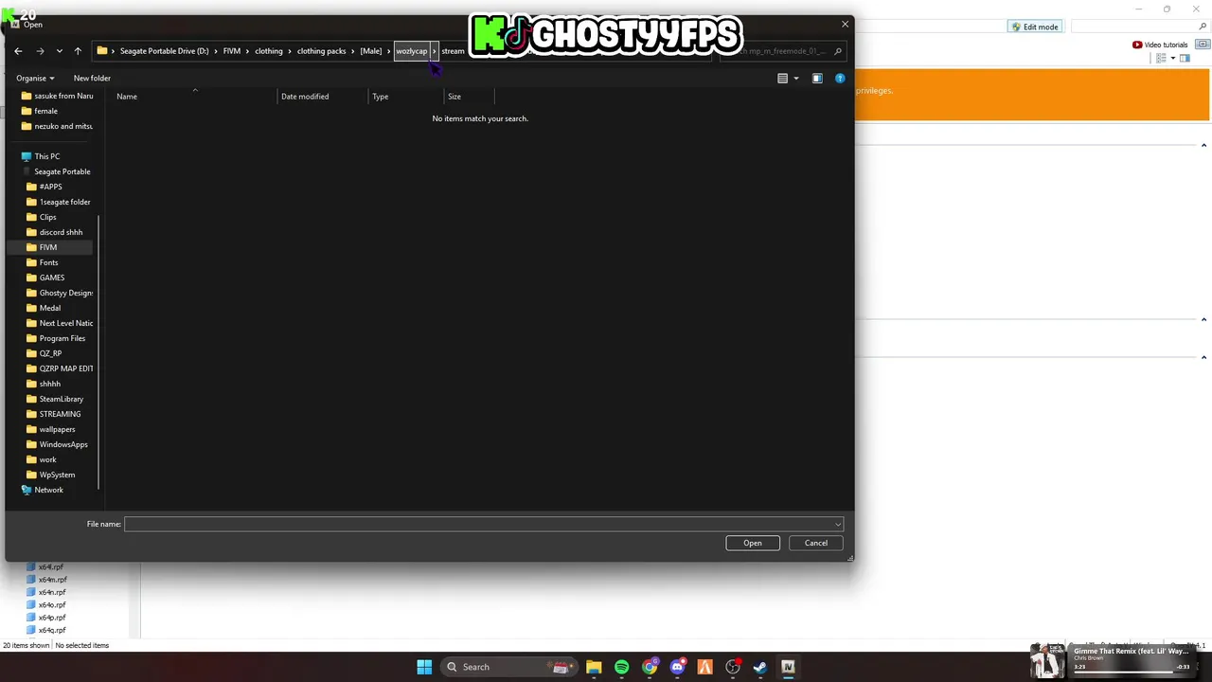Open the Organise dropdown menu
The width and height of the screenshot is (1212, 682).
click(35, 78)
